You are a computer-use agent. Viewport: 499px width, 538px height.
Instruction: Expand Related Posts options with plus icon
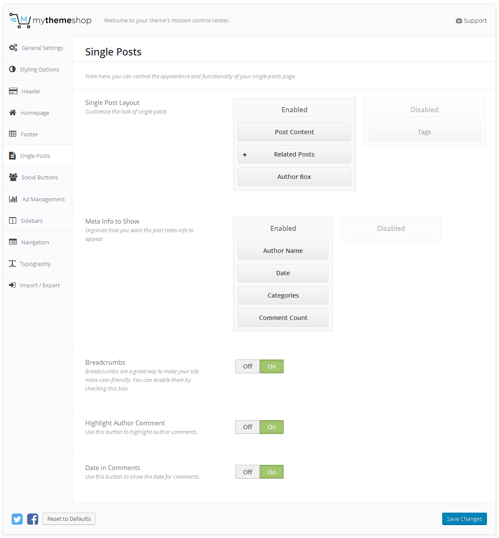pos(245,155)
